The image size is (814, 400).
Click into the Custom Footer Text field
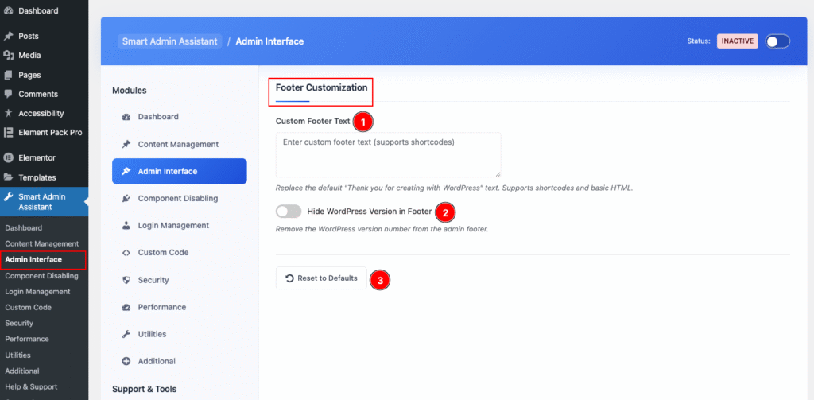(x=388, y=155)
